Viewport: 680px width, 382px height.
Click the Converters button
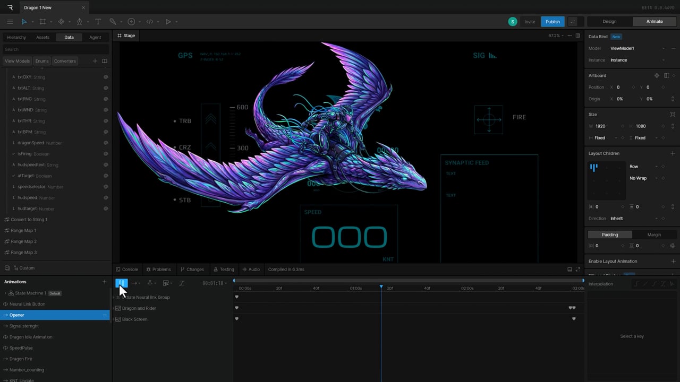(x=65, y=61)
